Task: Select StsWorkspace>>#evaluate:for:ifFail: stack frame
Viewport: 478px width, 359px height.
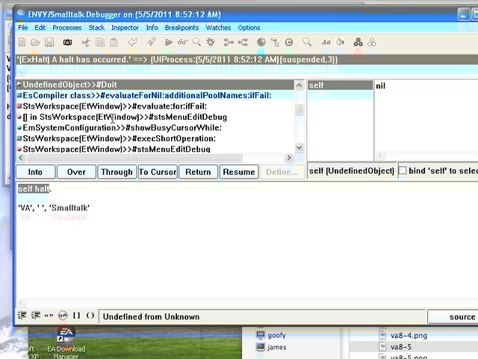Action: [155, 106]
